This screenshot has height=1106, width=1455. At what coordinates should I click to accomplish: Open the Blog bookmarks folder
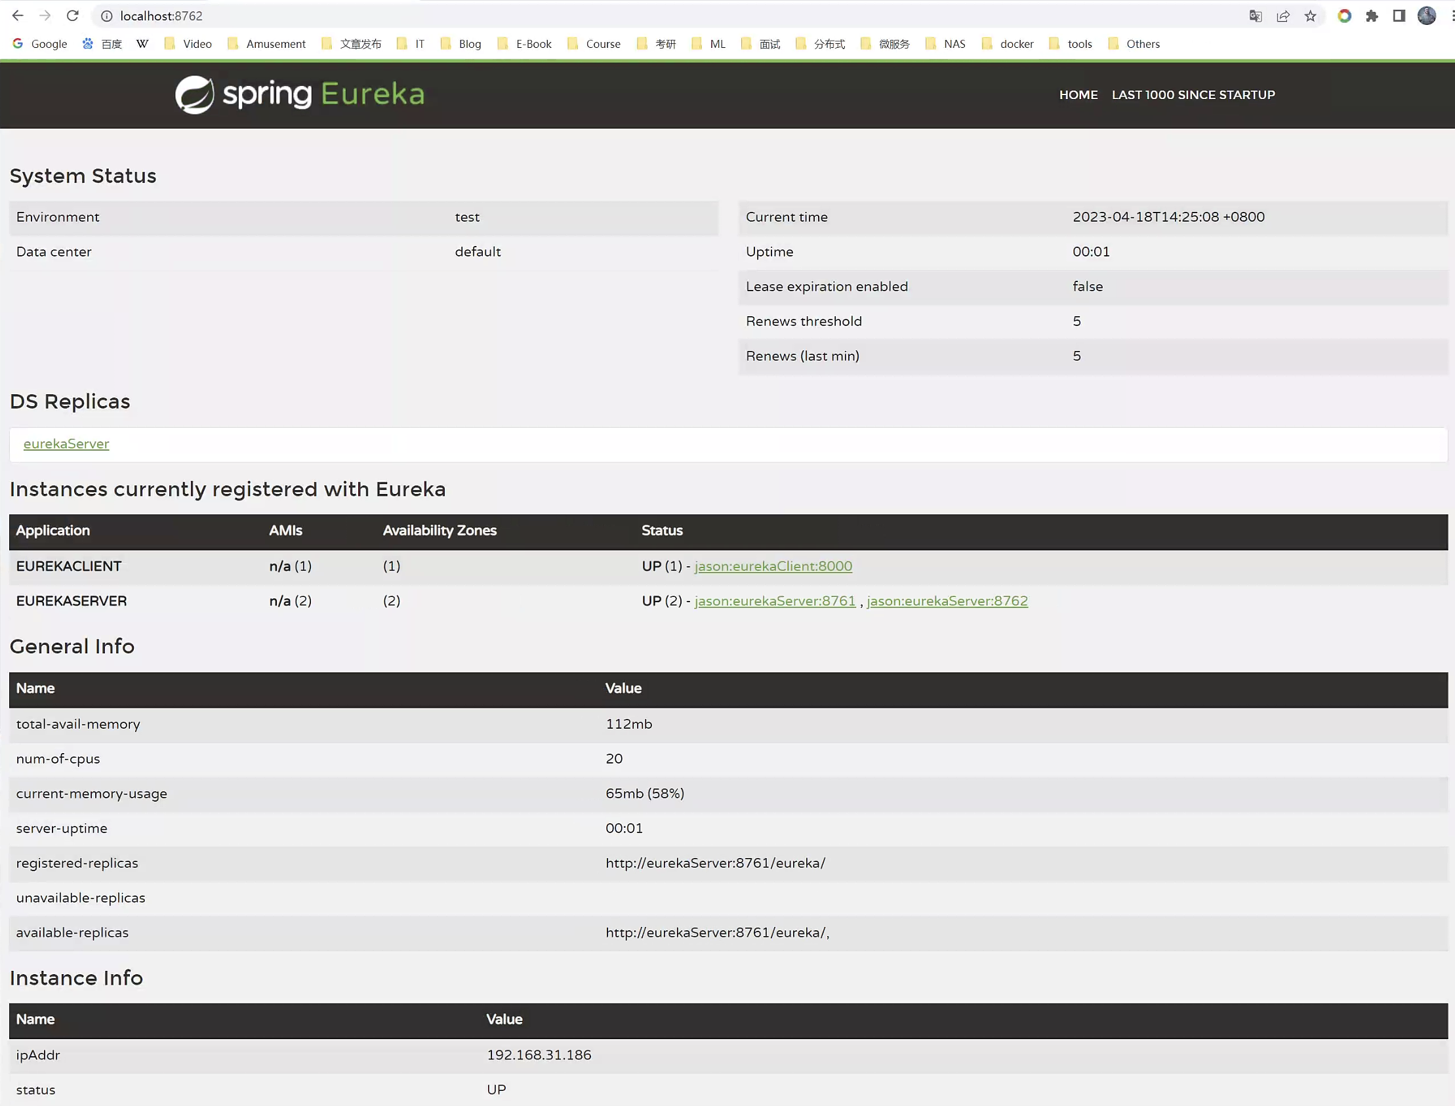461,44
